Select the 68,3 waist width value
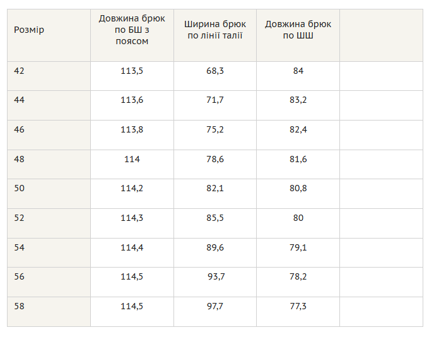 pyautogui.click(x=215, y=71)
